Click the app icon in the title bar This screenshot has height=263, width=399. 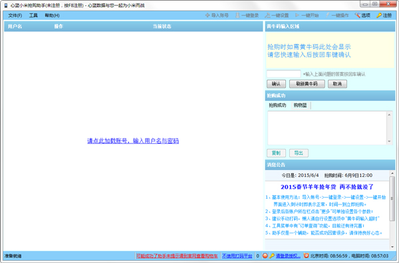pos(6,5)
